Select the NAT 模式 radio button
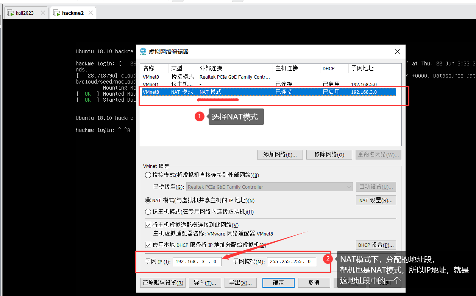 pos(148,200)
